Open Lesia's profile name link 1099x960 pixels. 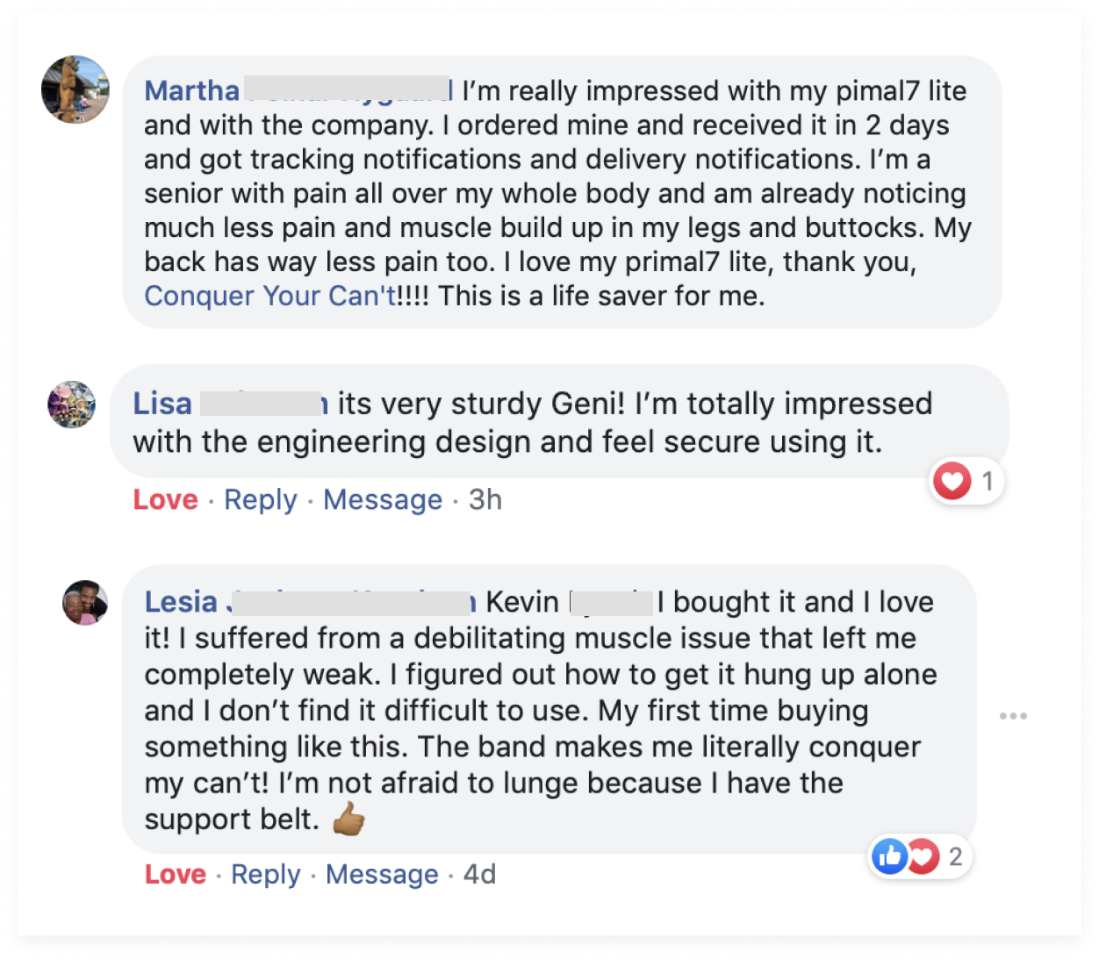(x=181, y=602)
